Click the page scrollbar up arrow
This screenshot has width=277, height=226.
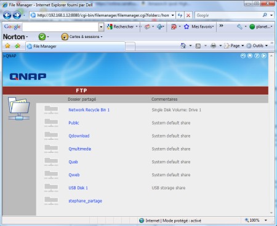click(271, 56)
